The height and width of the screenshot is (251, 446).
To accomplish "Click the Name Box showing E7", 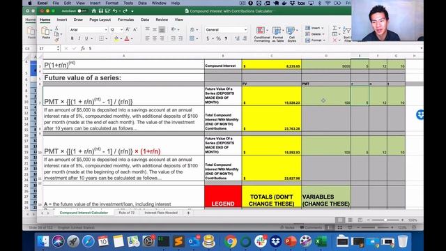I will (49, 49).
